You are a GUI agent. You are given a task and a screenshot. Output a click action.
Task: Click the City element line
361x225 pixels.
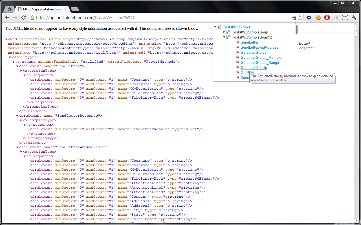tap(107, 210)
